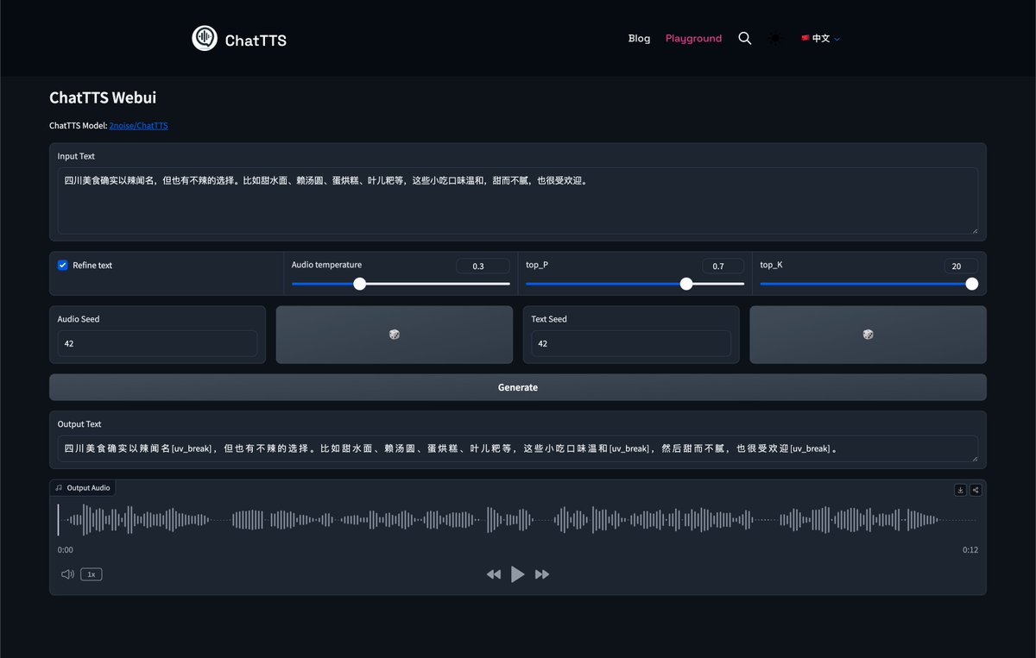Open the search icon in the navbar
1036x658 pixels.
coord(744,38)
